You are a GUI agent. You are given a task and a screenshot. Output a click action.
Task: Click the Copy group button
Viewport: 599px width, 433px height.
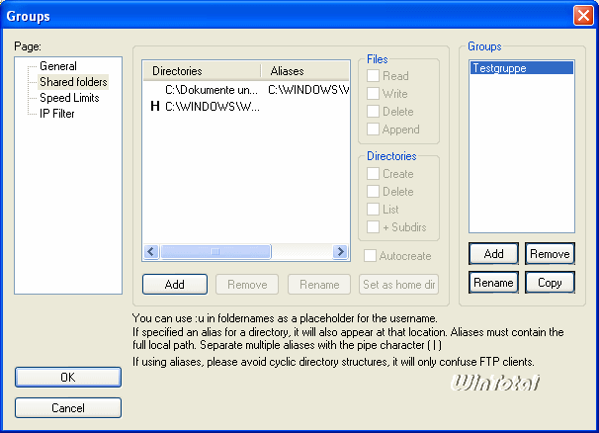point(550,283)
